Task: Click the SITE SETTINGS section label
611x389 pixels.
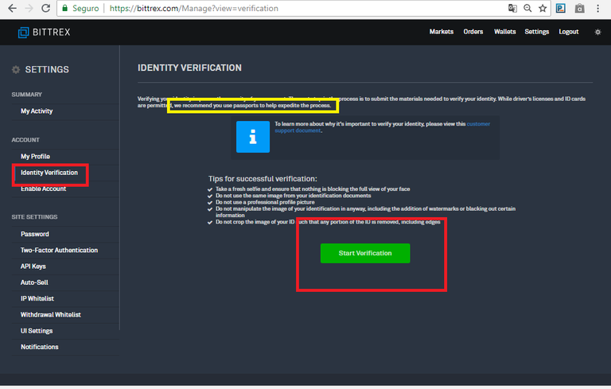Action: (x=34, y=216)
